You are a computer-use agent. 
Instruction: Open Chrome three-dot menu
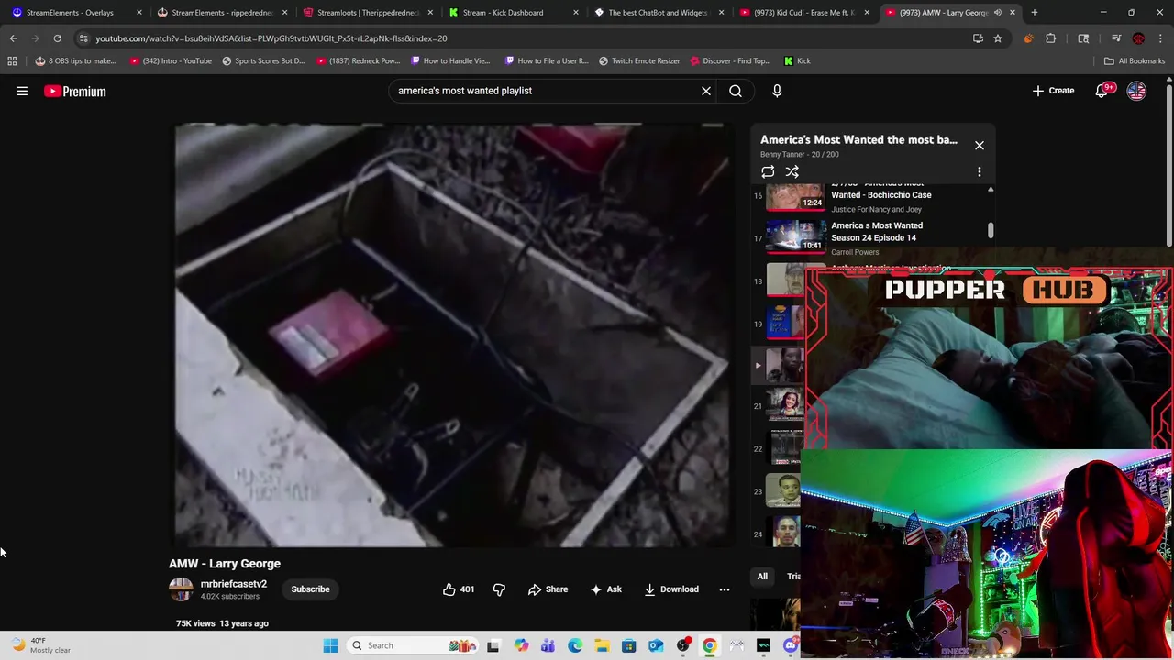[1161, 38]
